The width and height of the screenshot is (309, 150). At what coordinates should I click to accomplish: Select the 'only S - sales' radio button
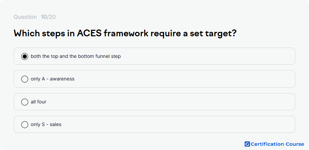[25, 124]
